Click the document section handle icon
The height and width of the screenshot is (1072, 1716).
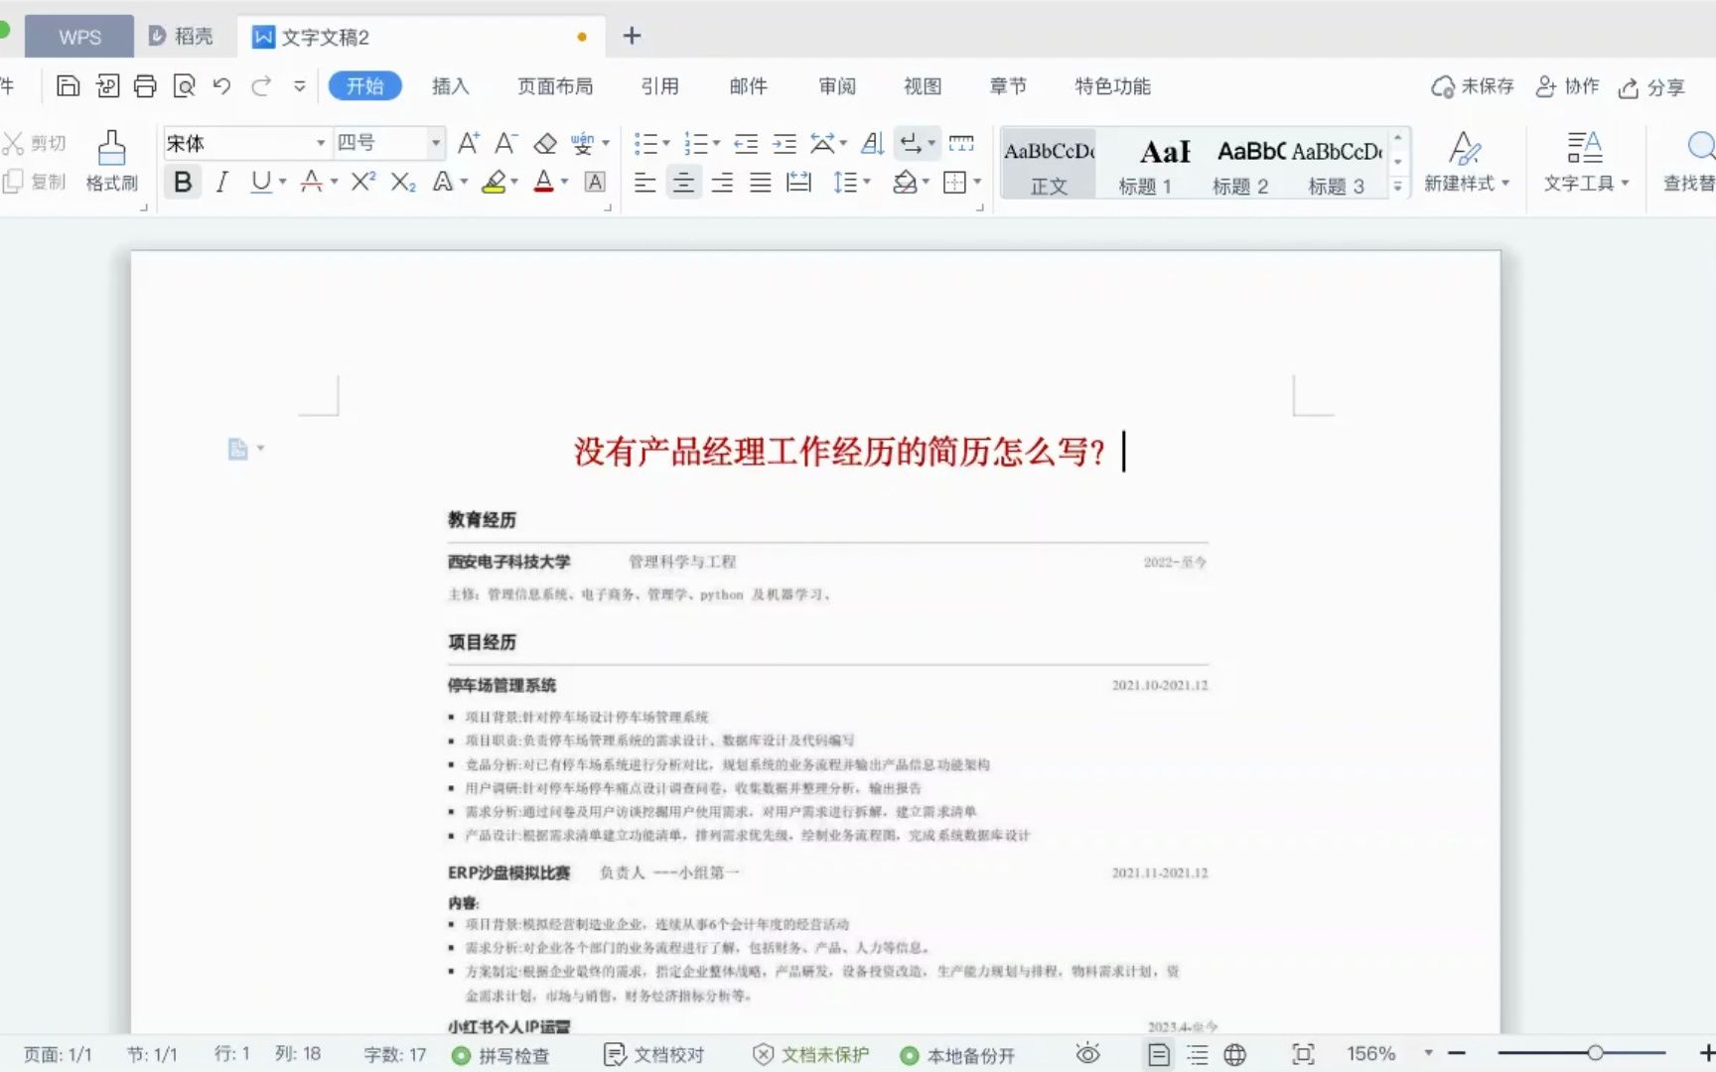coord(238,449)
